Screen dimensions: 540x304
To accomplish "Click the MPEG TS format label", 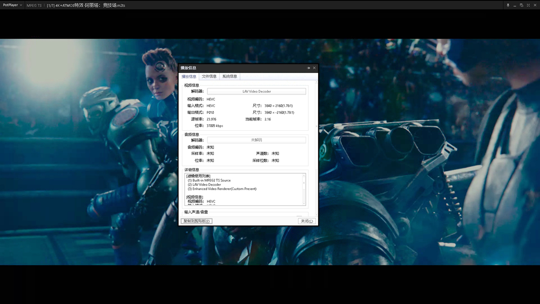I will click(34, 5).
